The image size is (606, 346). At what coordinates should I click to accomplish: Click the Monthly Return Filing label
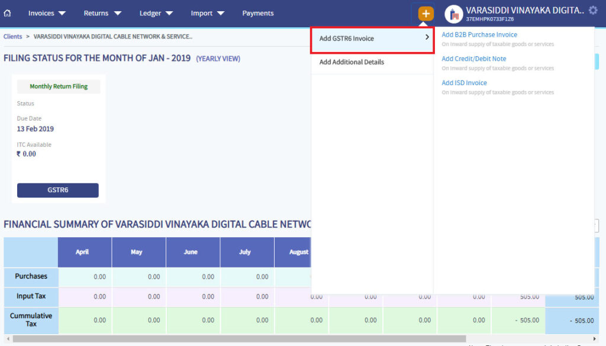pyautogui.click(x=57, y=86)
